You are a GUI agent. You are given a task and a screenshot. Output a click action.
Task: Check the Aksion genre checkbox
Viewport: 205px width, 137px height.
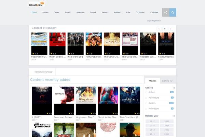coord(146,103)
